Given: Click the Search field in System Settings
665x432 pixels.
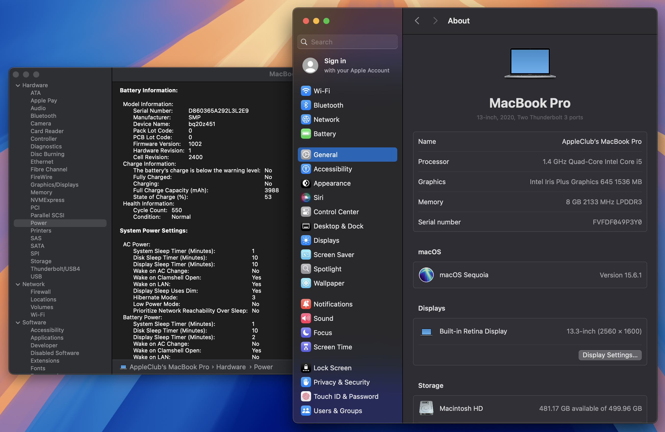Looking at the screenshot, I should click(347, 42).
